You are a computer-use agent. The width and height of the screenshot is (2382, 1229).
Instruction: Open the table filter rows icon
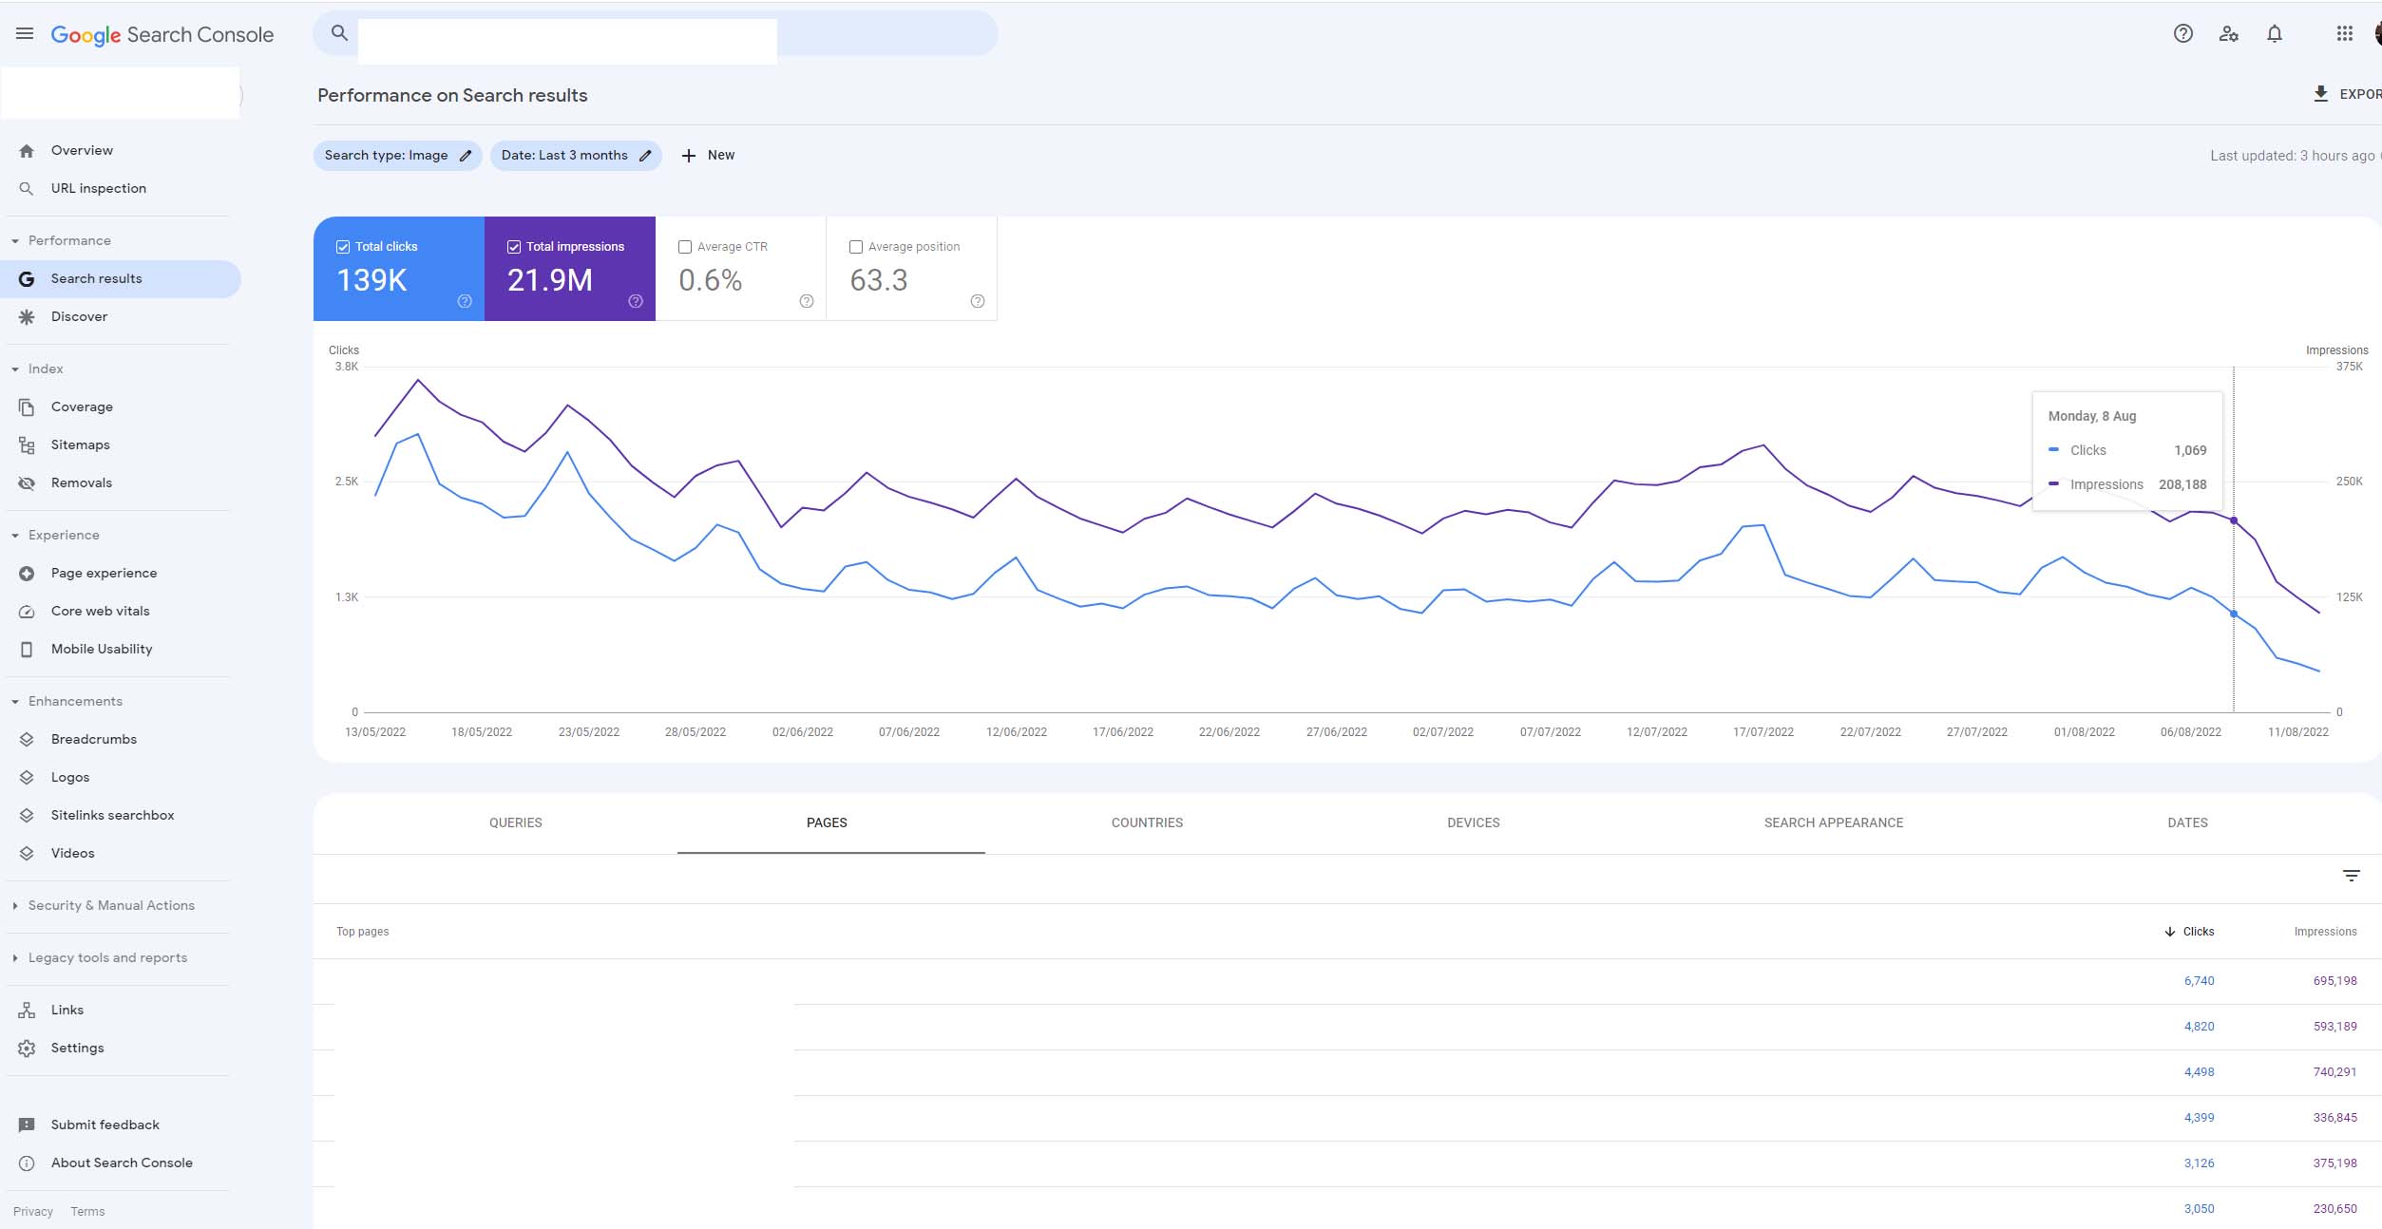tap(2351, 876)
